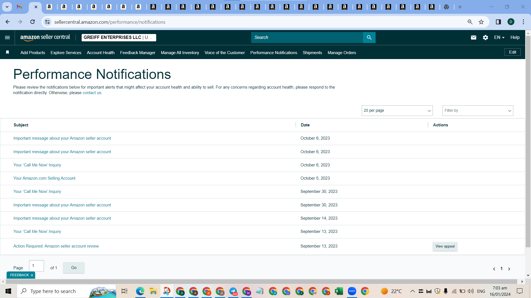Expand the Filter by dropdown
The image size is (531, 298).
[x=478, y=111]
